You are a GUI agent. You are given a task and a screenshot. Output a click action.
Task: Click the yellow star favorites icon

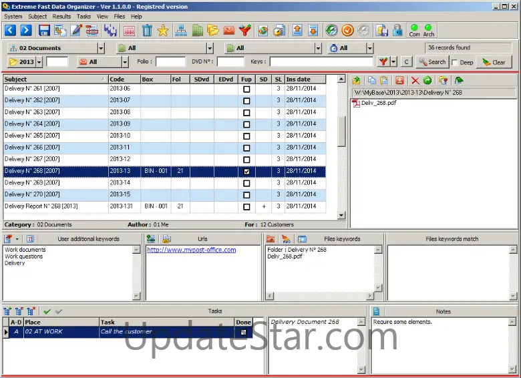(x=163, y=30)
